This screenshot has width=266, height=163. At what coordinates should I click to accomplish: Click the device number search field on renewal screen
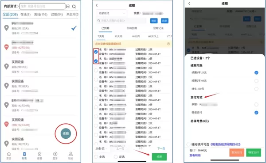(121, 21)
